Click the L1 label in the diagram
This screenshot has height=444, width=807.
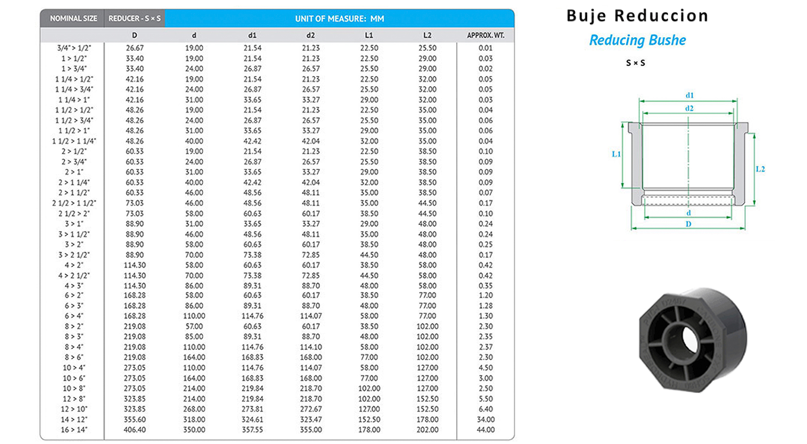(x=616, y=154)
